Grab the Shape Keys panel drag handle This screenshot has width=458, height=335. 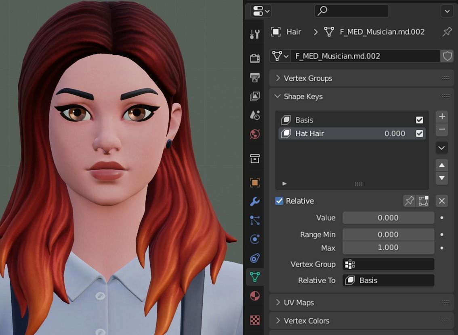[446, 96]
